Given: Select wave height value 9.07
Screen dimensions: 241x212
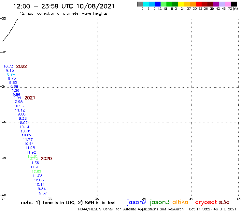Looking at the screenshot, I should (x=43, y=193).
